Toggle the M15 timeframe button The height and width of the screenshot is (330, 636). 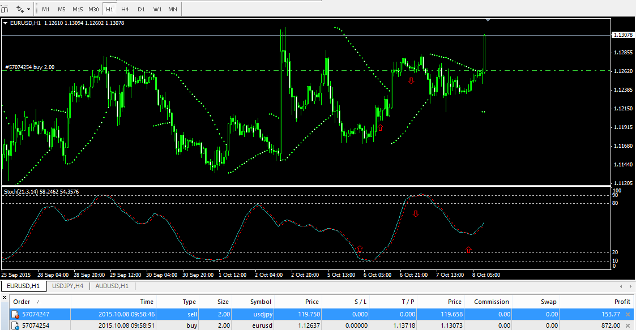[78, 10]
